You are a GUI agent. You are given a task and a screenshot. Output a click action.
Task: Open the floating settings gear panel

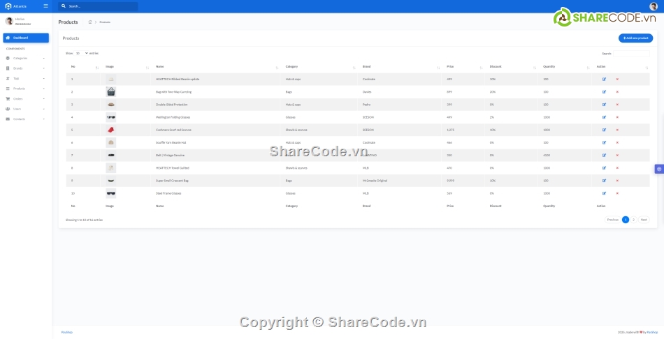click(x=658, y=169)
